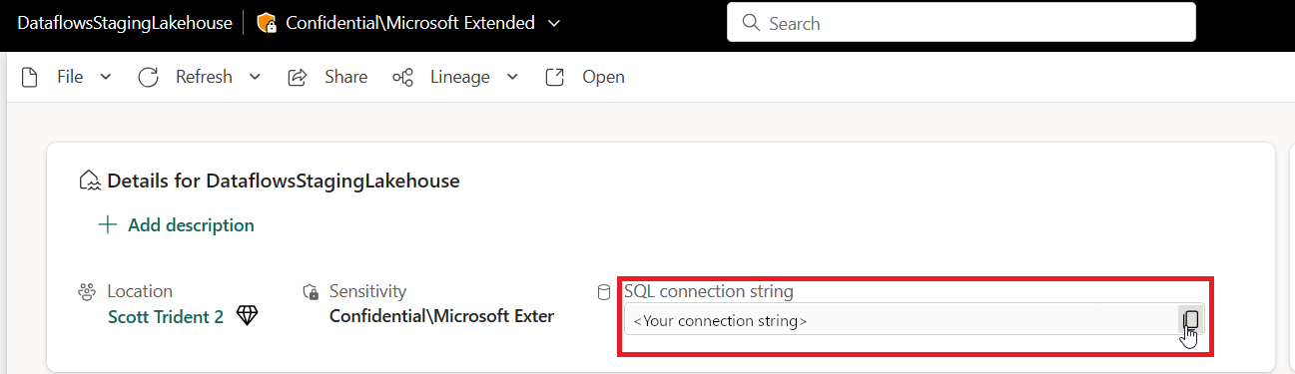Click the Add description link
Image resolution: width=1295 pixels, height=374 pixels.
click(191, 225)
